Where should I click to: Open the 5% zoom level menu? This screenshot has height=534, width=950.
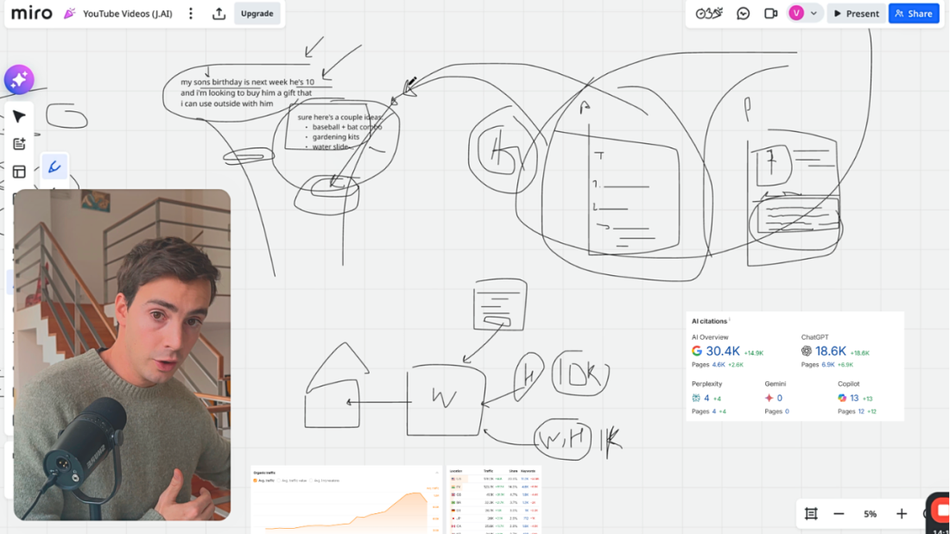point(870,513)
